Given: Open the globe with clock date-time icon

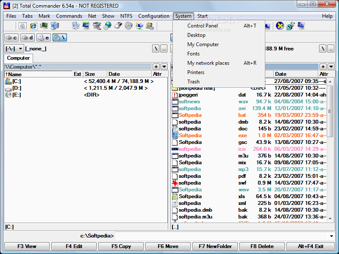Looking at the screenshot, I should [108, 26].
